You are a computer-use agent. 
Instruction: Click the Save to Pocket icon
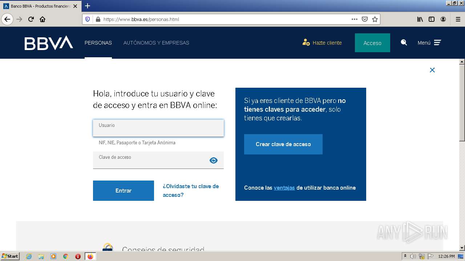365,19
